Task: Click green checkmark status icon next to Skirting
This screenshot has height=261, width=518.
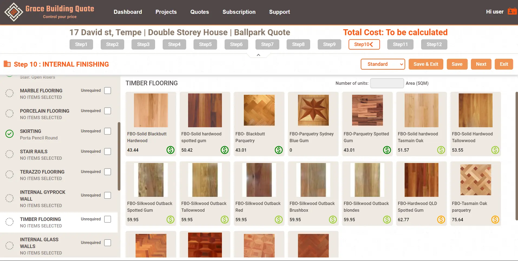Action: coord(9,134)
